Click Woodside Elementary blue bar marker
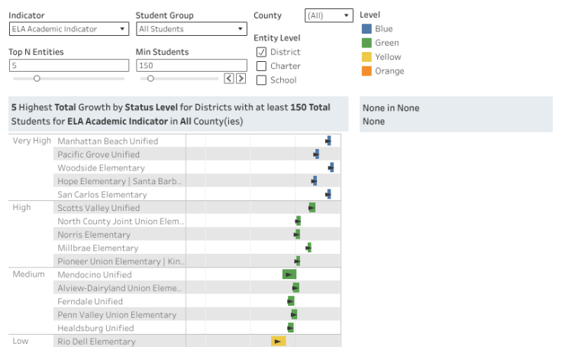The image size is (562, 347). coord(331,167)
